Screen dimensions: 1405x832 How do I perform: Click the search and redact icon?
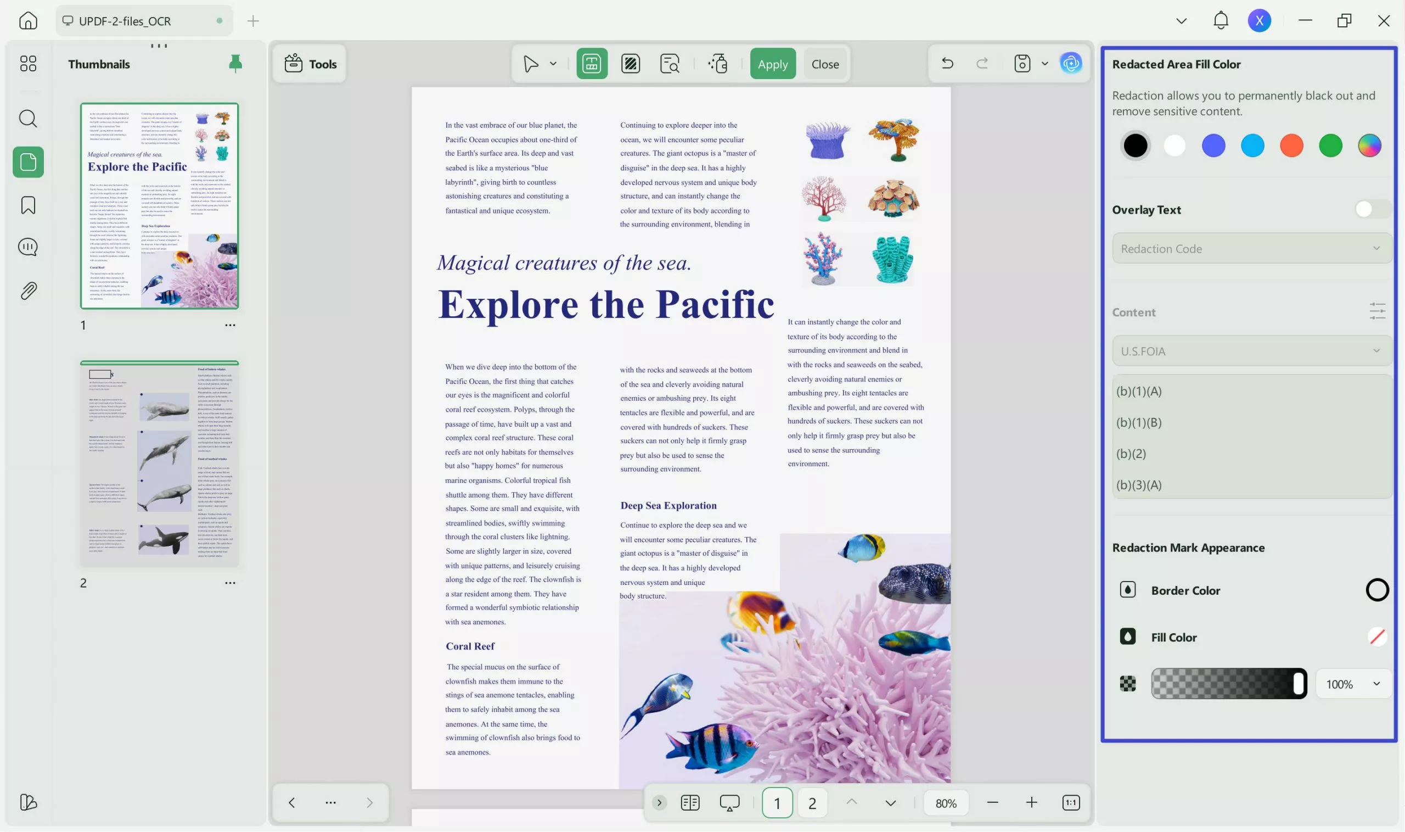click(x=670, y=64)
